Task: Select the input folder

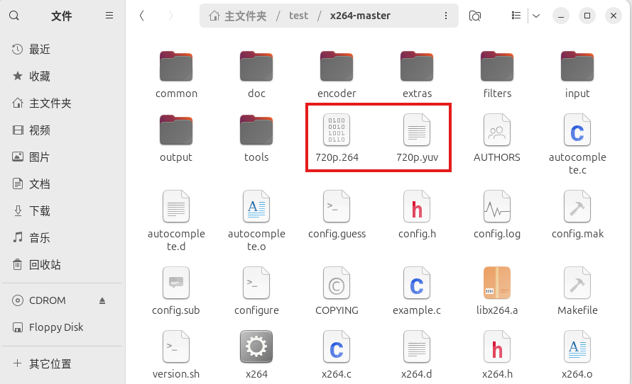Action: [577, 75]
